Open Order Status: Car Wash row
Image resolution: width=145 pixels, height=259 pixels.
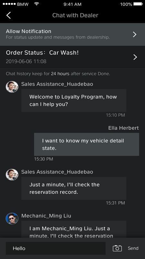72,57
